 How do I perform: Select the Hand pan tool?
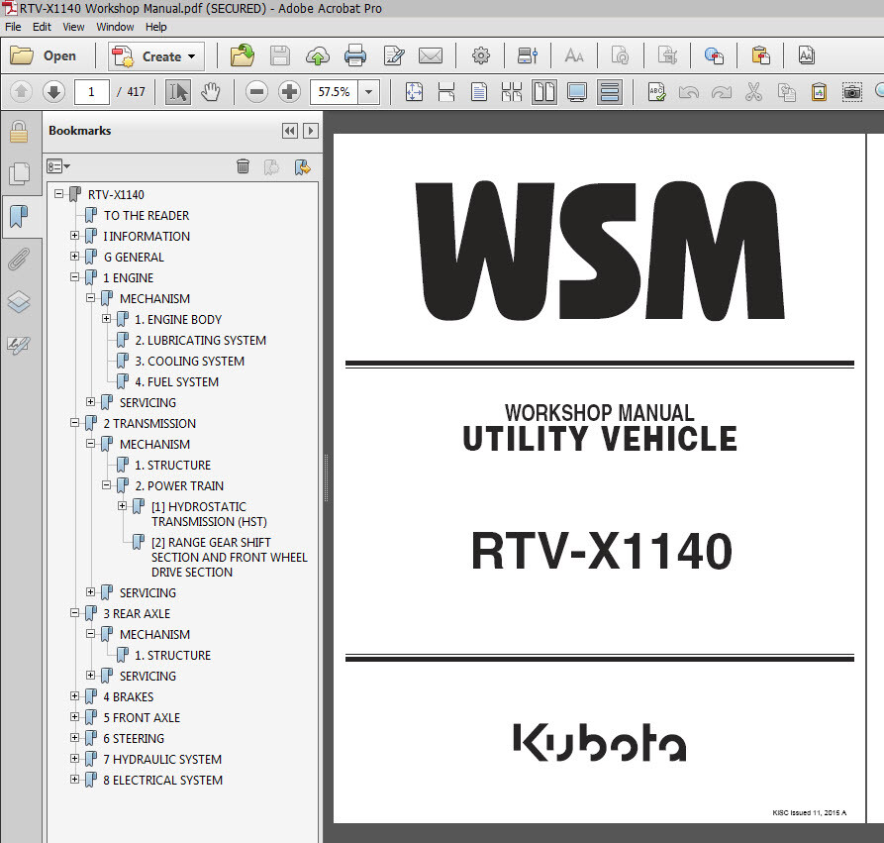pyautogui.click(x=211, y=92)
